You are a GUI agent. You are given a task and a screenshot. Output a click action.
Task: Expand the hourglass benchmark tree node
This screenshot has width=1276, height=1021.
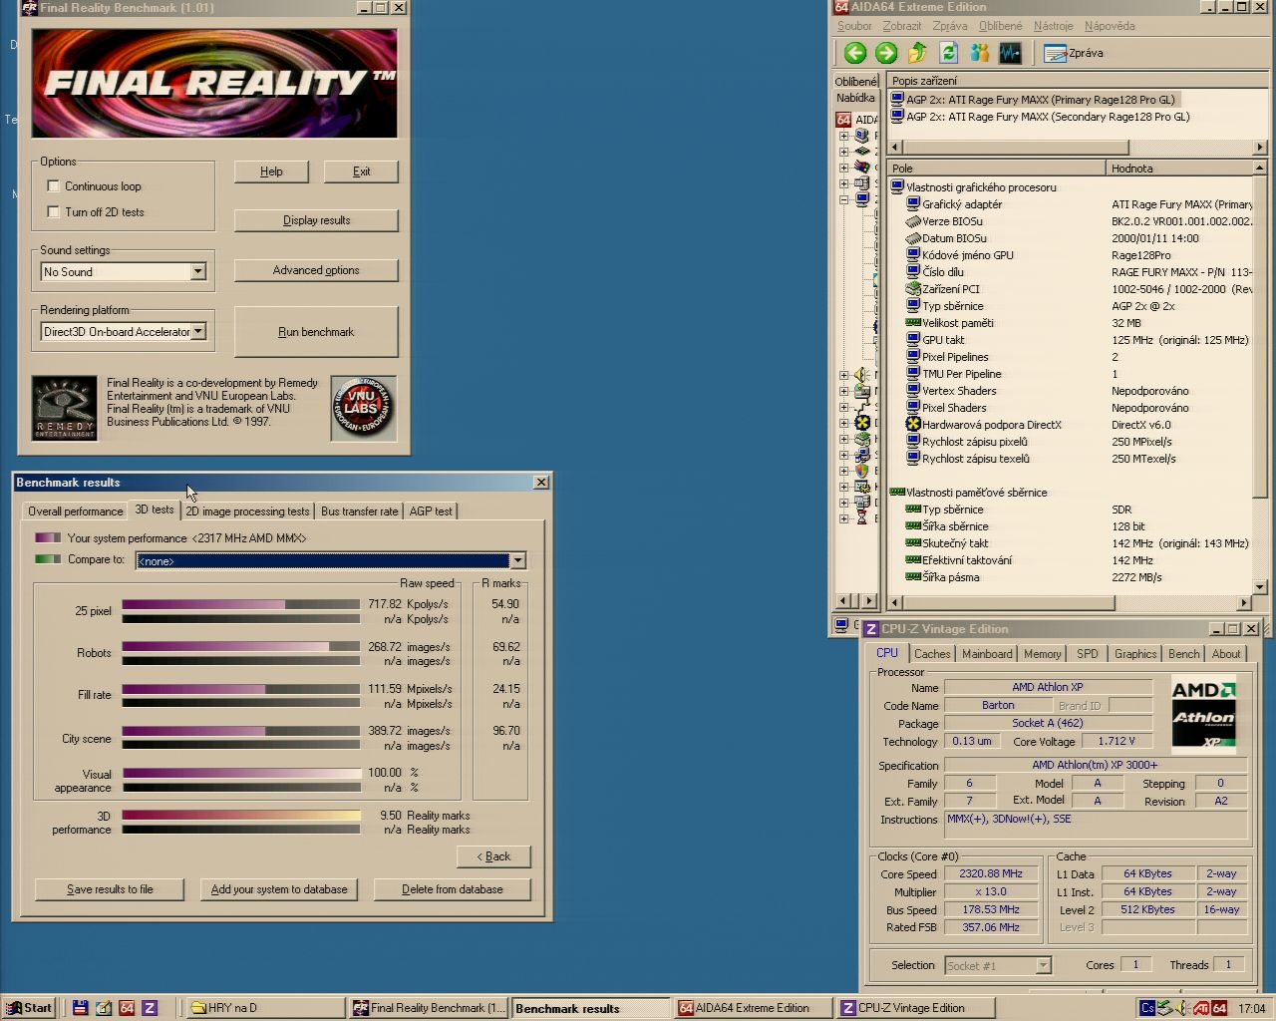(x=844, y=518)
